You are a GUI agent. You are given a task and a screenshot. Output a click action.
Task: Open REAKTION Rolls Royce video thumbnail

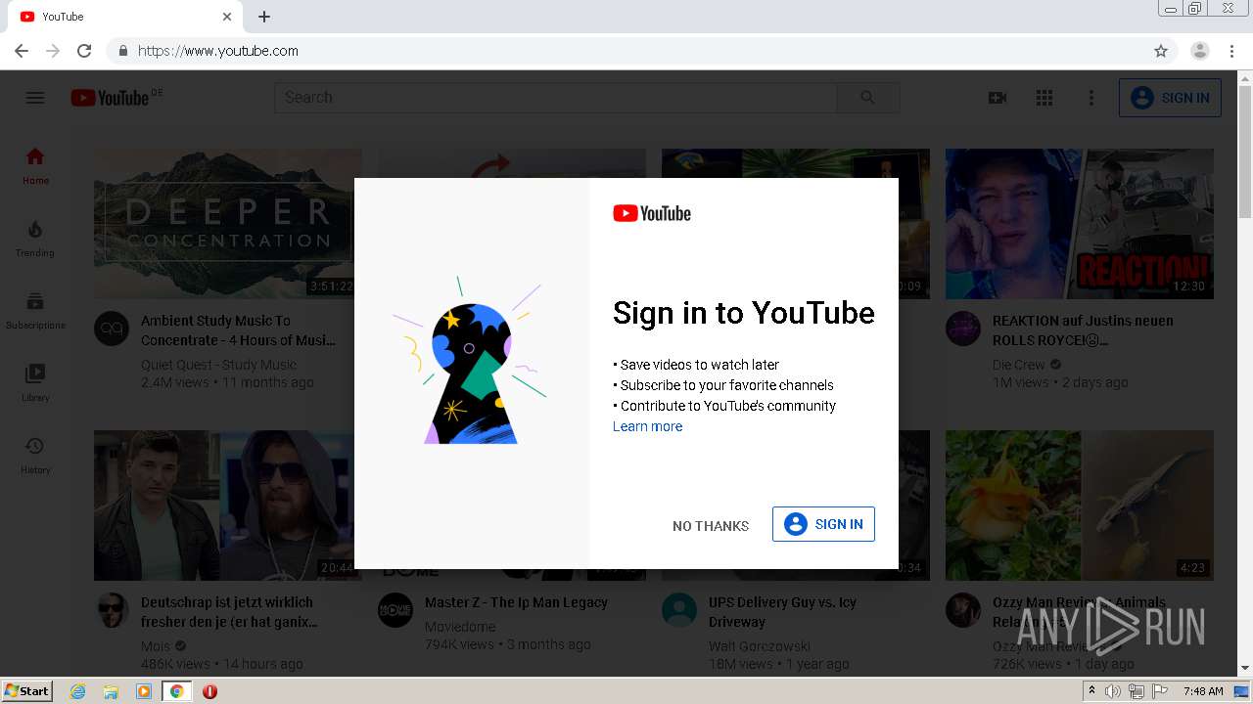point(1080,224)
